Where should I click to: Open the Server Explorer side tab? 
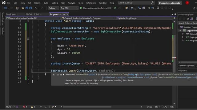(x=3, y=19)
